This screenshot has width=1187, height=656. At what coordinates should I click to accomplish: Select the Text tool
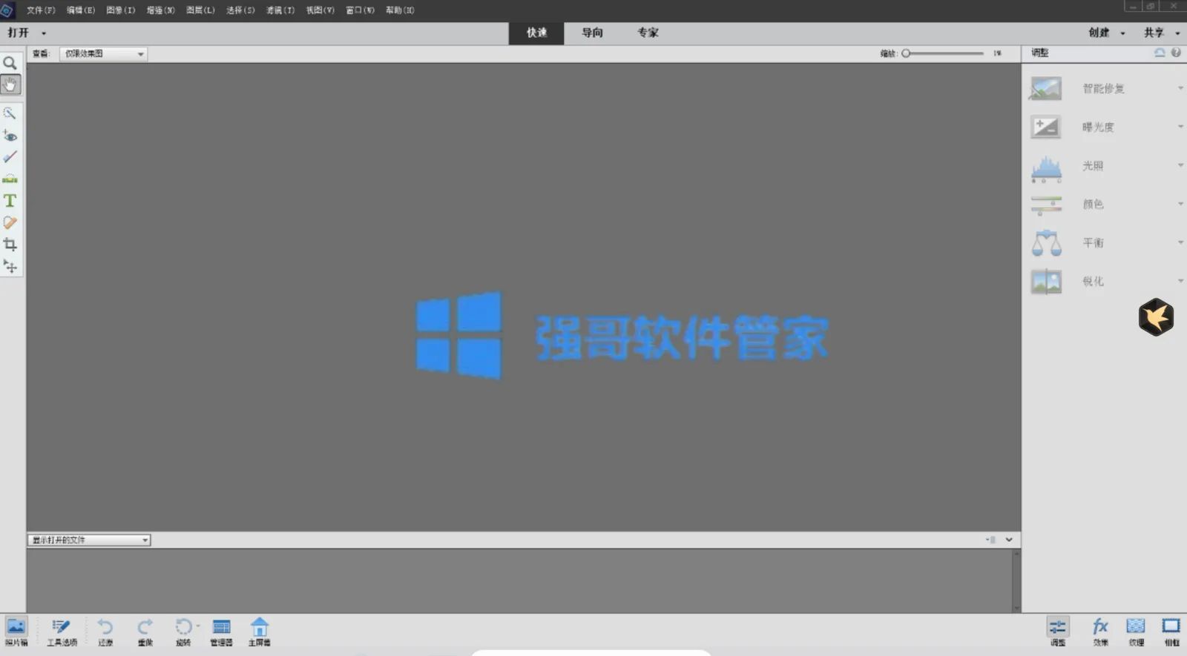(10, 201)
